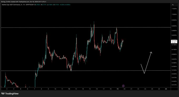179x97 pixels.
Task: Click date 24 on the time axis
Action: [152, 89]
